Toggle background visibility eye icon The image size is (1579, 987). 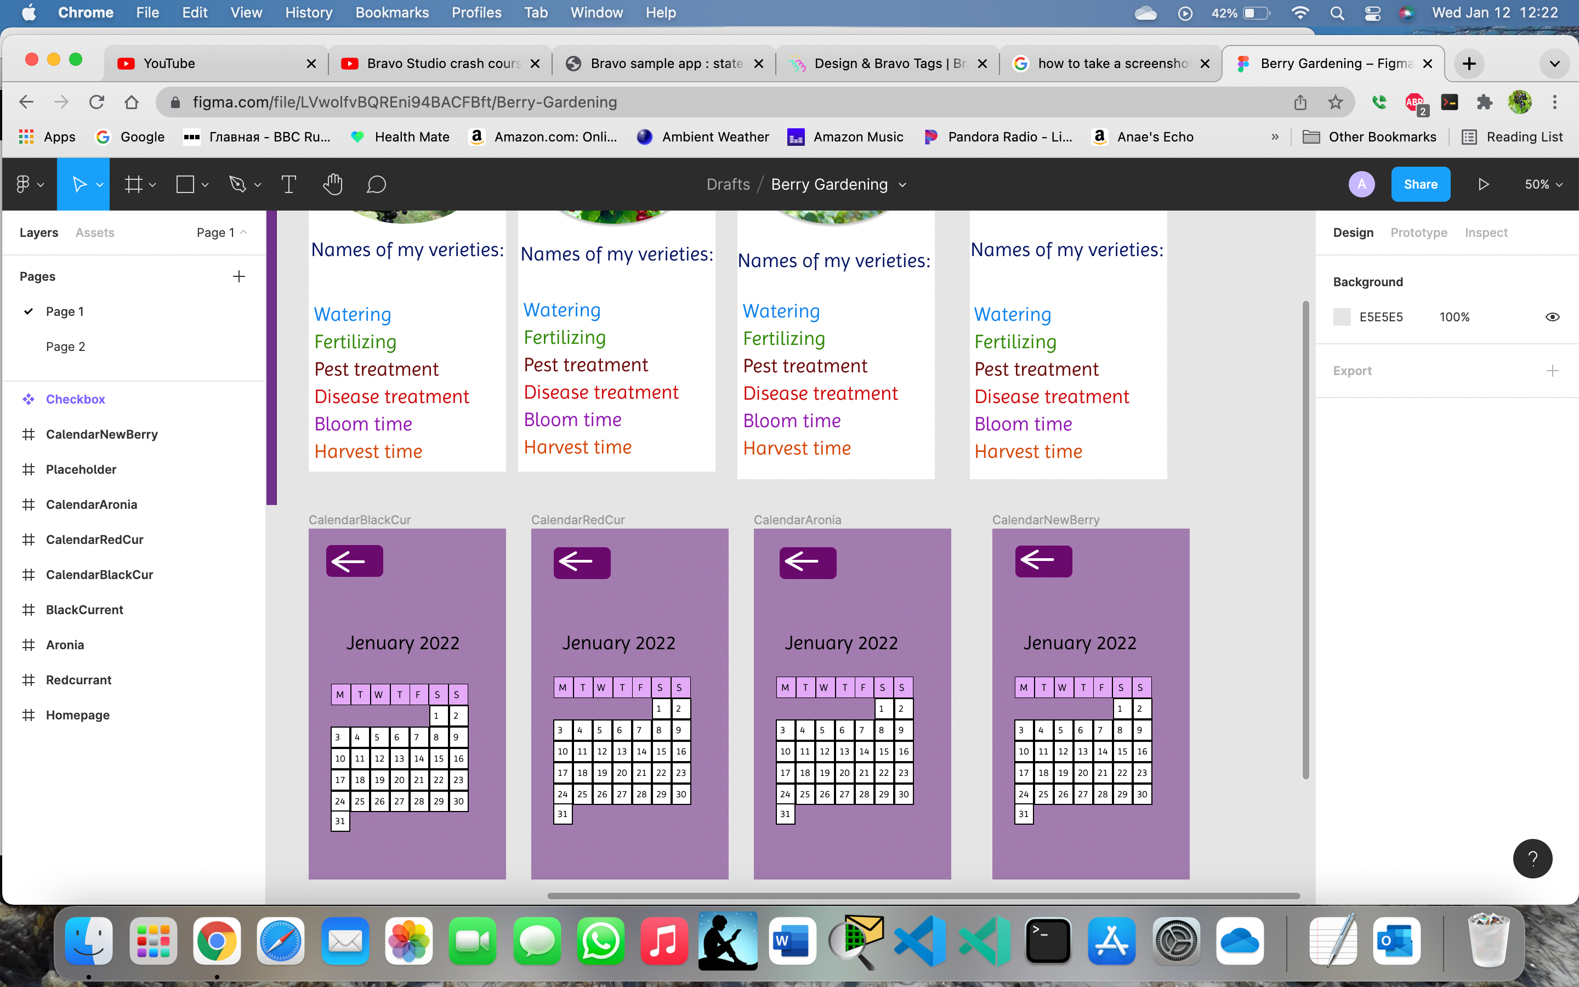(1552, 317)
